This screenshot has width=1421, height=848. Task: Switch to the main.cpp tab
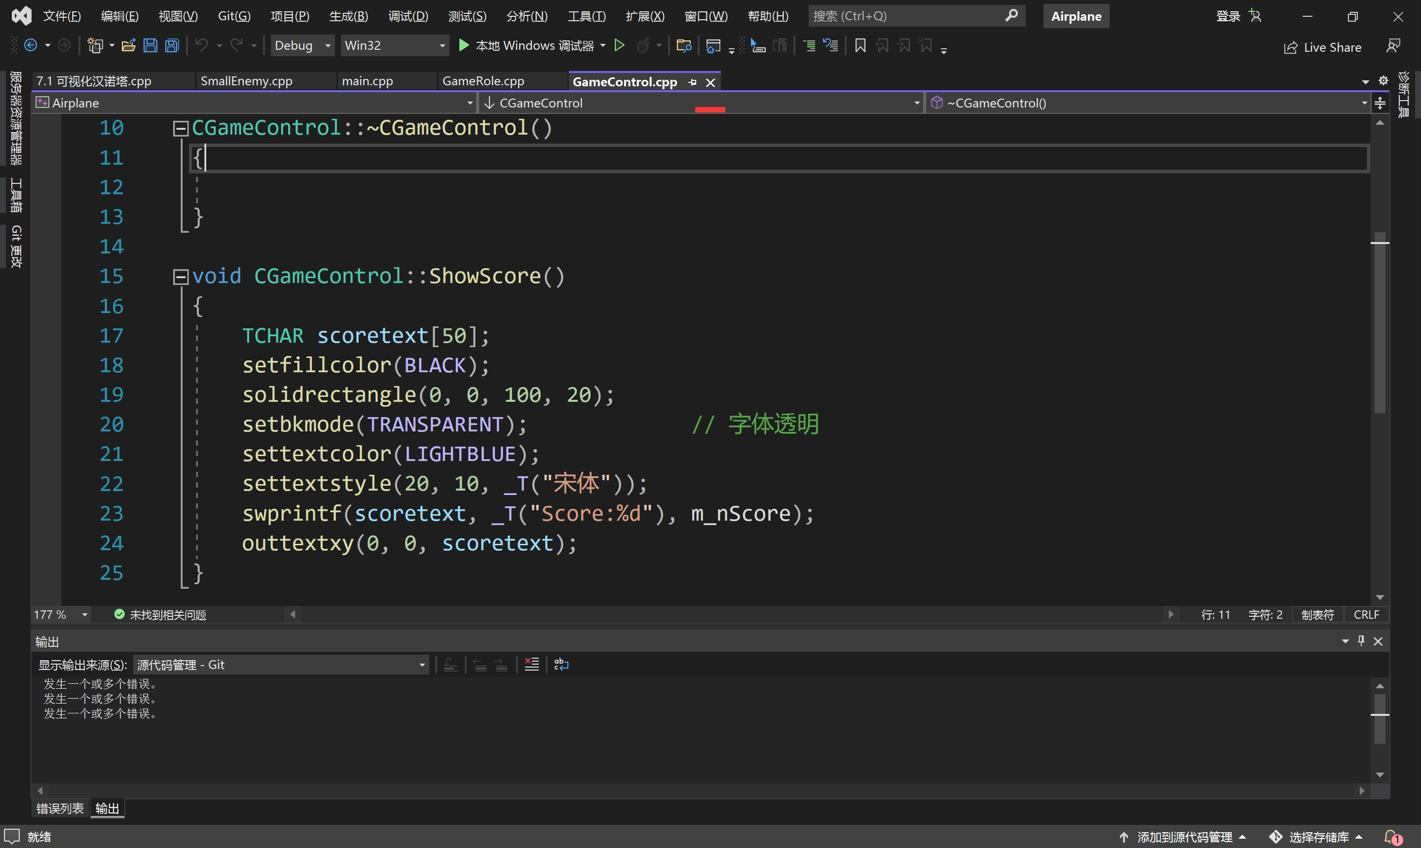[x=367, y=81]
